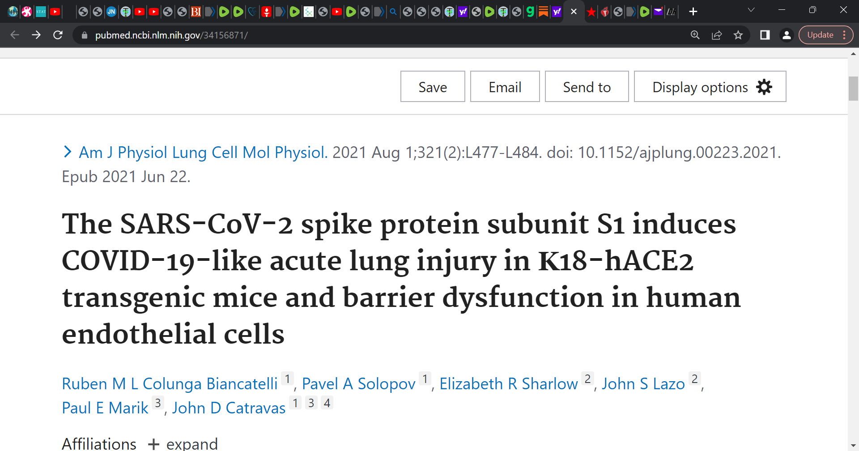Expand the Affiliations section

183,444
